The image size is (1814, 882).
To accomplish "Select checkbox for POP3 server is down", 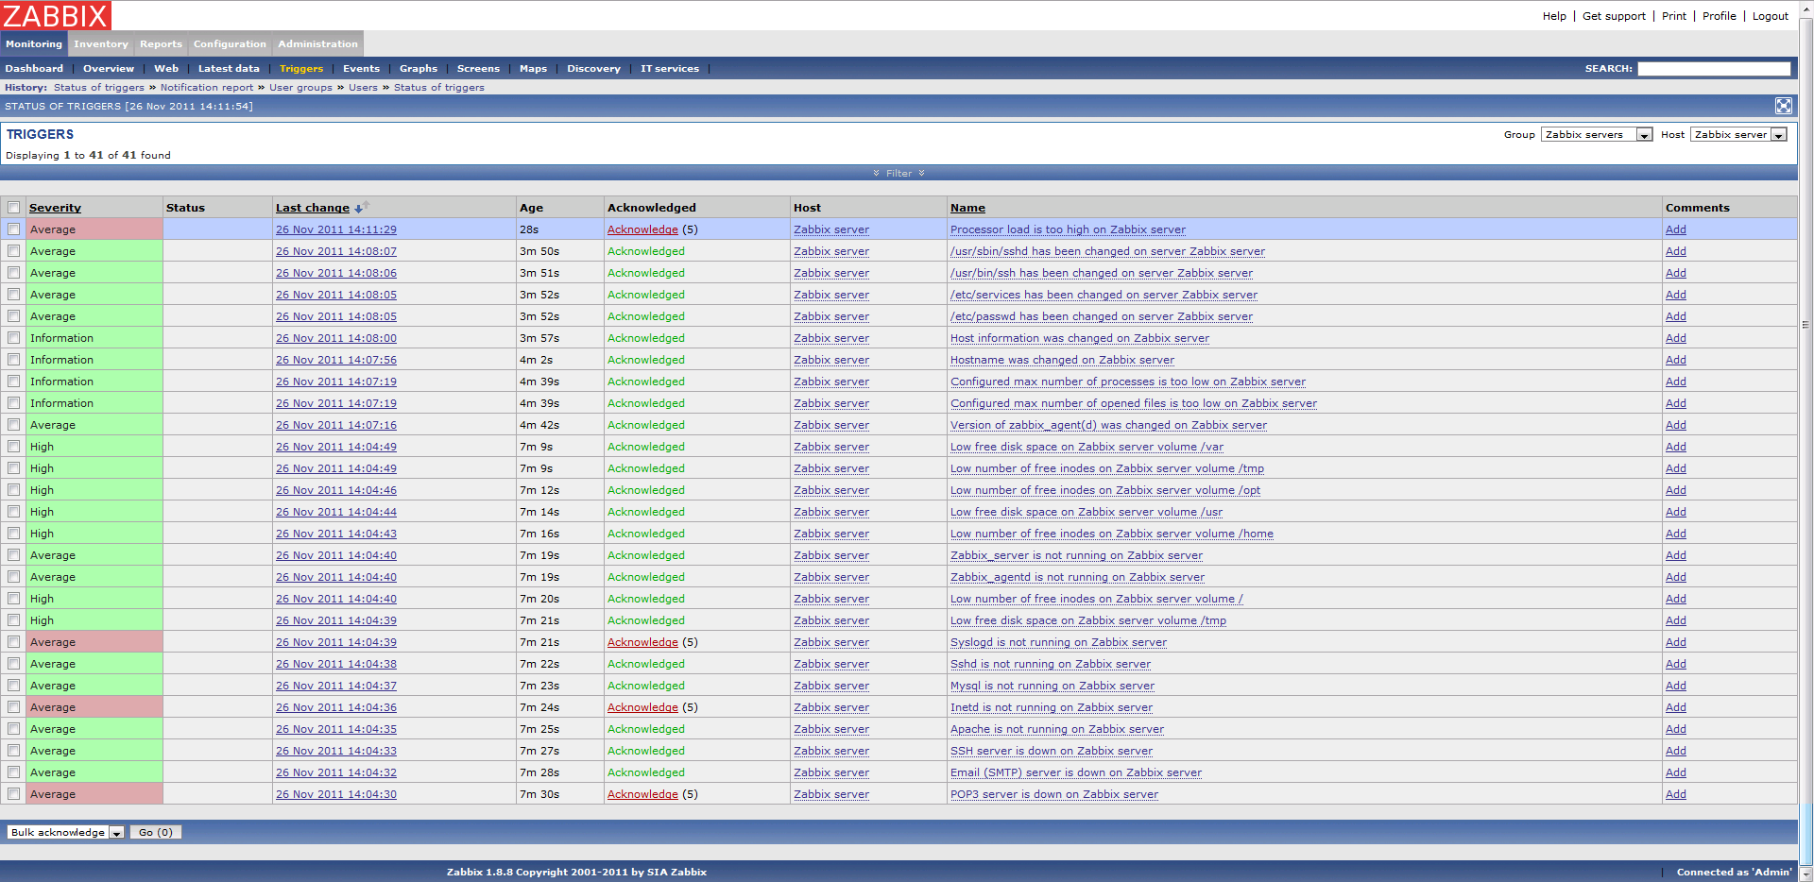I will pyautogui.click(x=14, y=794).
